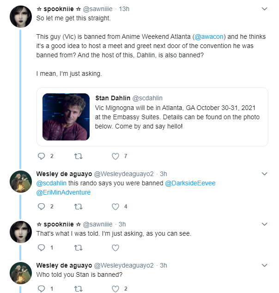Image resolution: width=279 pixels, height=293 pixels.
Task: Open the @EriMinAdventure mention link
Action: click(63, 192)
